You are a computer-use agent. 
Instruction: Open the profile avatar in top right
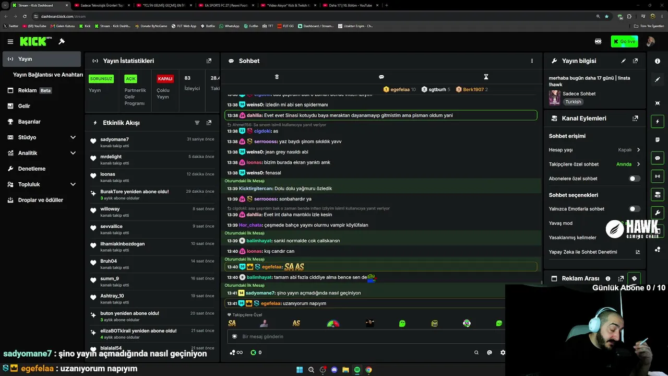(x=651, y=41)
